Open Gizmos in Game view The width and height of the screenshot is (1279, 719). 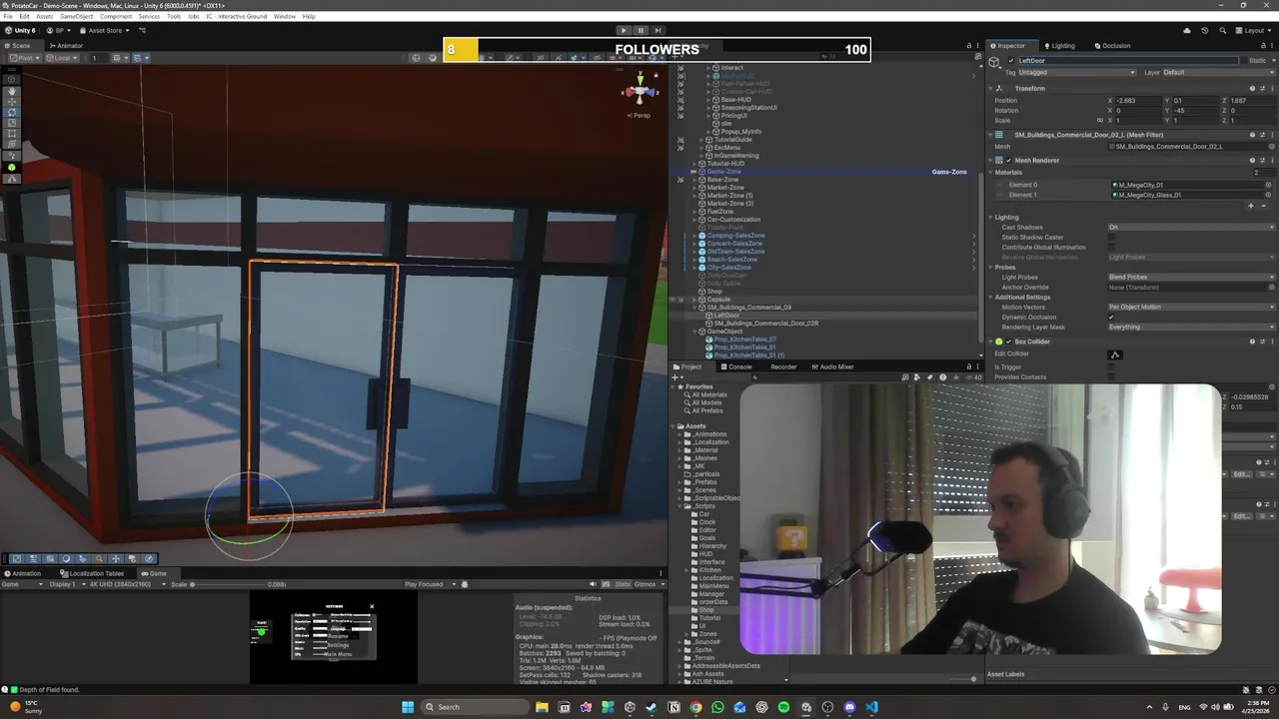point(645,584)
